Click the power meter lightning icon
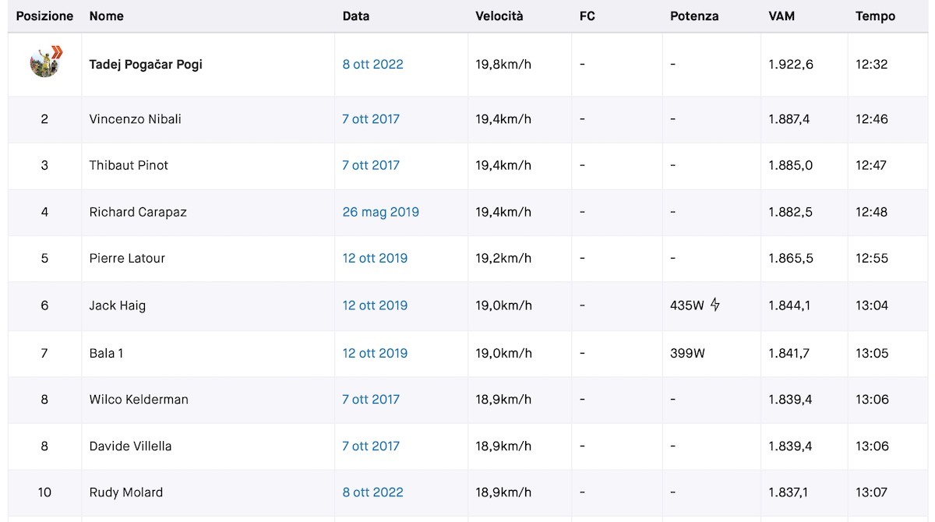The width and height of the screenshot is (935, 522). point(714,305)
